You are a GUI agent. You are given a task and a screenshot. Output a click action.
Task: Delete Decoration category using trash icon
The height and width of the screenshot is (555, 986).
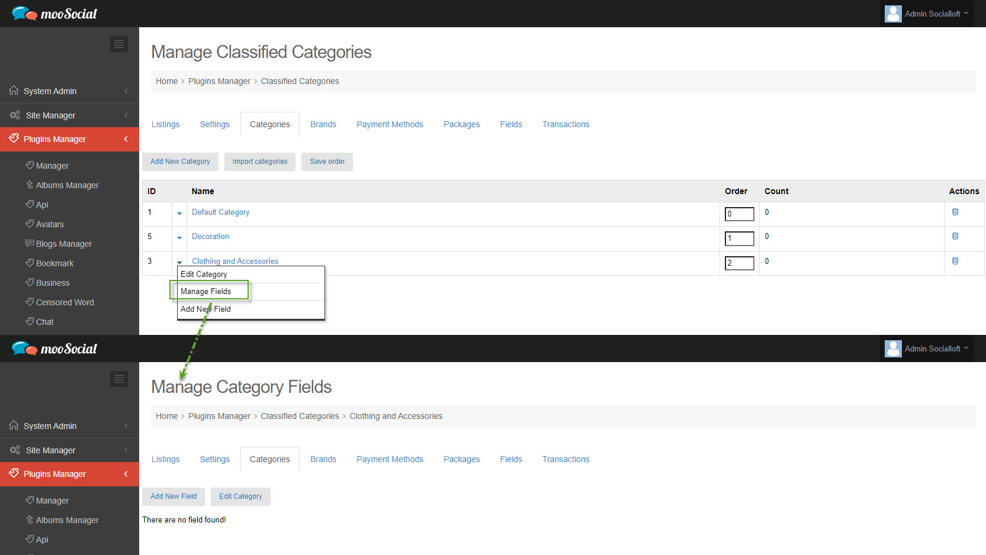955,236
